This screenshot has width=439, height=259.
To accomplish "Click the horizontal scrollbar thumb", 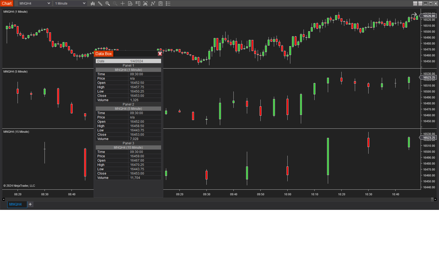I will 432,199.
